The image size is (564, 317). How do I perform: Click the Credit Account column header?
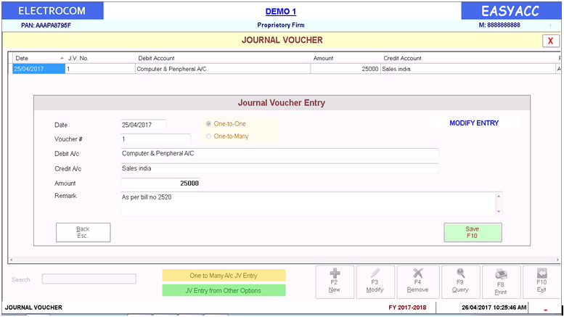(468, 58)
